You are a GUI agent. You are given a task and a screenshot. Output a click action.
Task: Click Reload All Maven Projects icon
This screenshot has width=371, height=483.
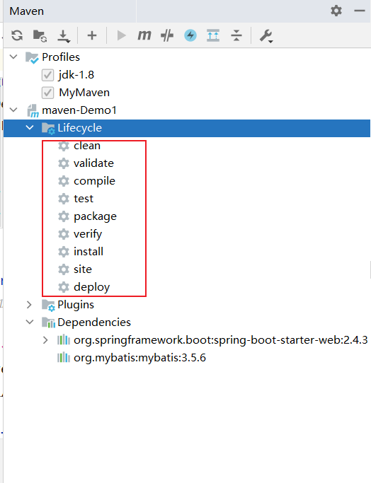click(x=17, y=35)
